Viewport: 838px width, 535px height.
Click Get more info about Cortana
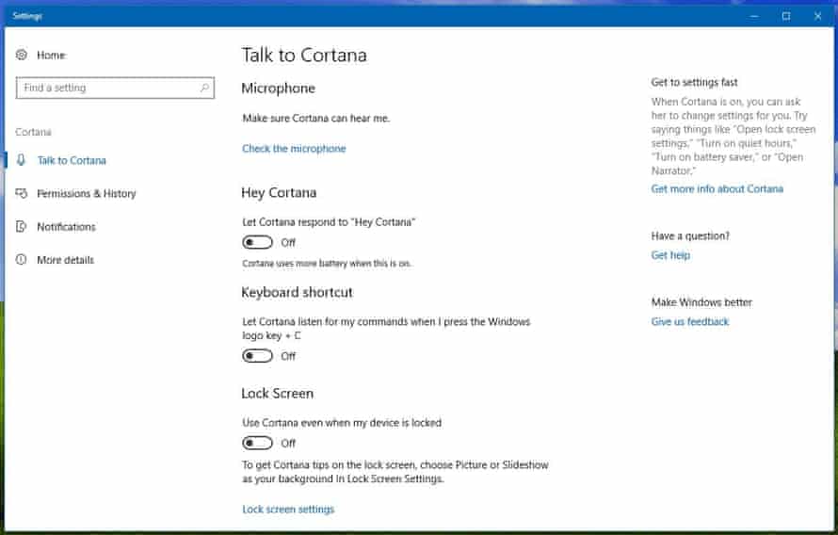tap(717, 188)
